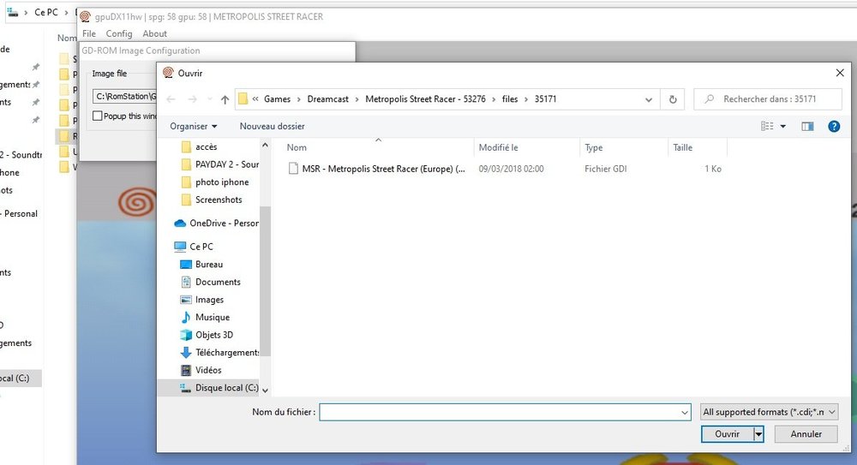
Task: Click the GDI file icon for MSR Metropolis Street Racer
Action: (293, 169)
